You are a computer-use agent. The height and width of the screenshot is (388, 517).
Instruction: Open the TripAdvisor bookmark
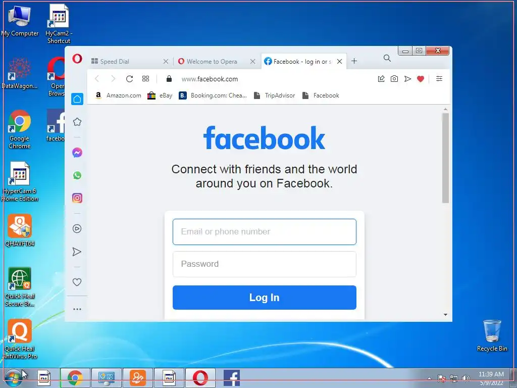tap(274, 95)
